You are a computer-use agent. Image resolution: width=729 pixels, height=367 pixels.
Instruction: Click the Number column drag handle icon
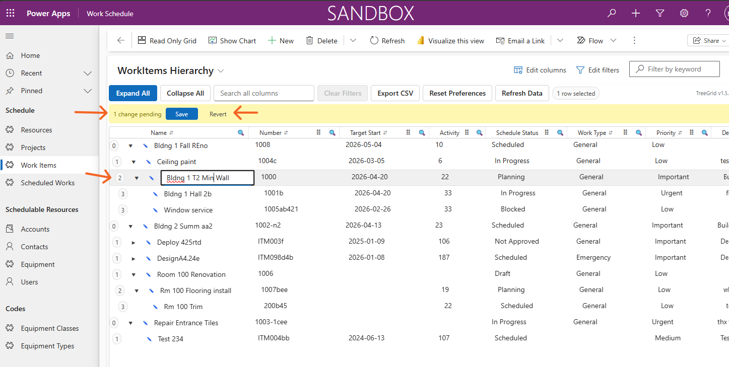318,133
